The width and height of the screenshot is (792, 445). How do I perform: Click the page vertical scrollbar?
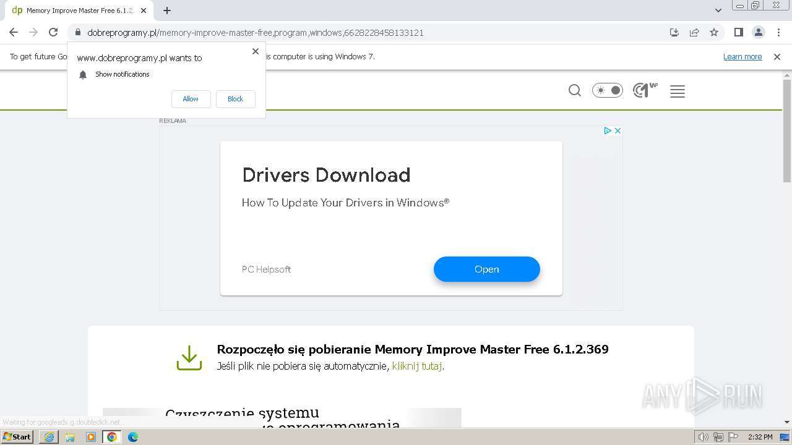click(x=787, y=130)
